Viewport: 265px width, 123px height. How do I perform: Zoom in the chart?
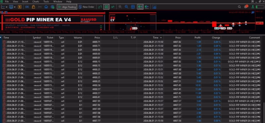[120, 7]
